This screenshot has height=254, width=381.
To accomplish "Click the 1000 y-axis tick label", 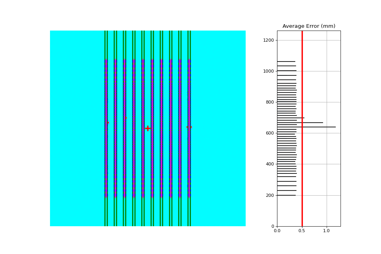I will 269,71.
